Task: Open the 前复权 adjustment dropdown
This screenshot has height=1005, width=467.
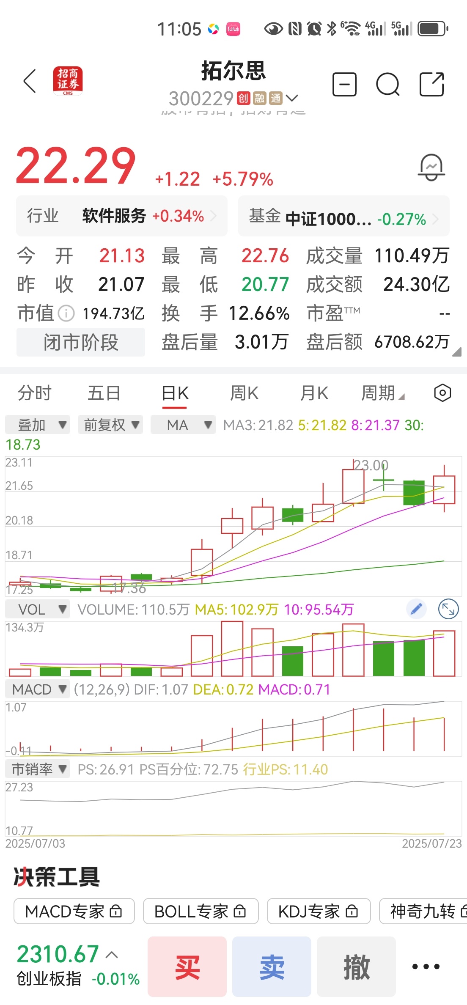Action: (x=110, y=425)
